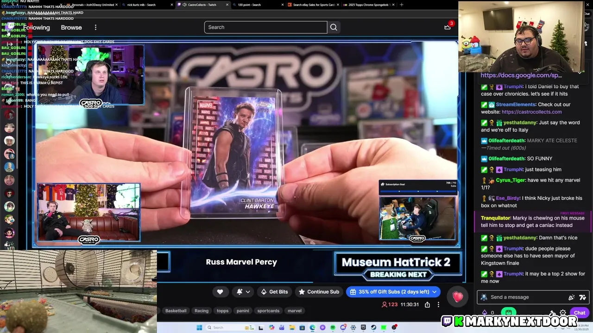Open a new browser tab
593x333 pixels.
point(402,5)
